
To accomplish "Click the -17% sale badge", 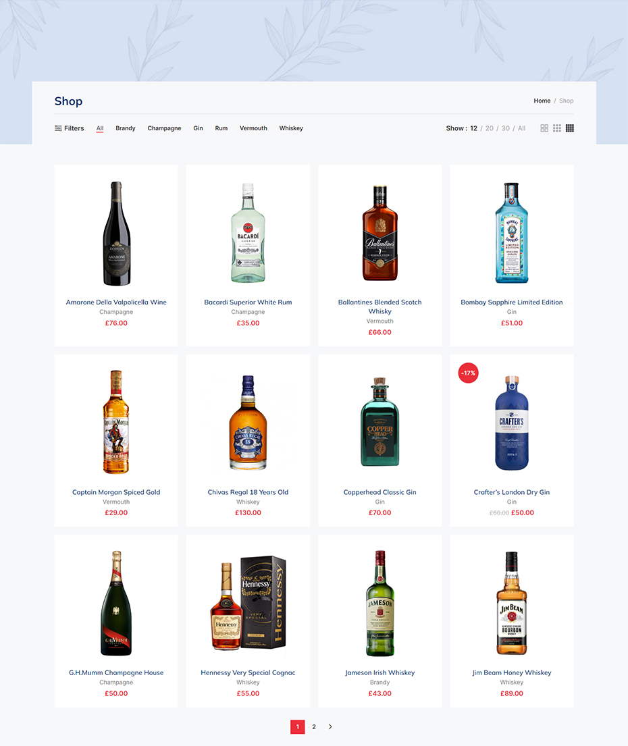I will click(x=468, y=373).
